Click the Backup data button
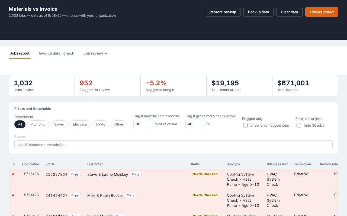Screen dimensions: 347x216 click(258, 12)
